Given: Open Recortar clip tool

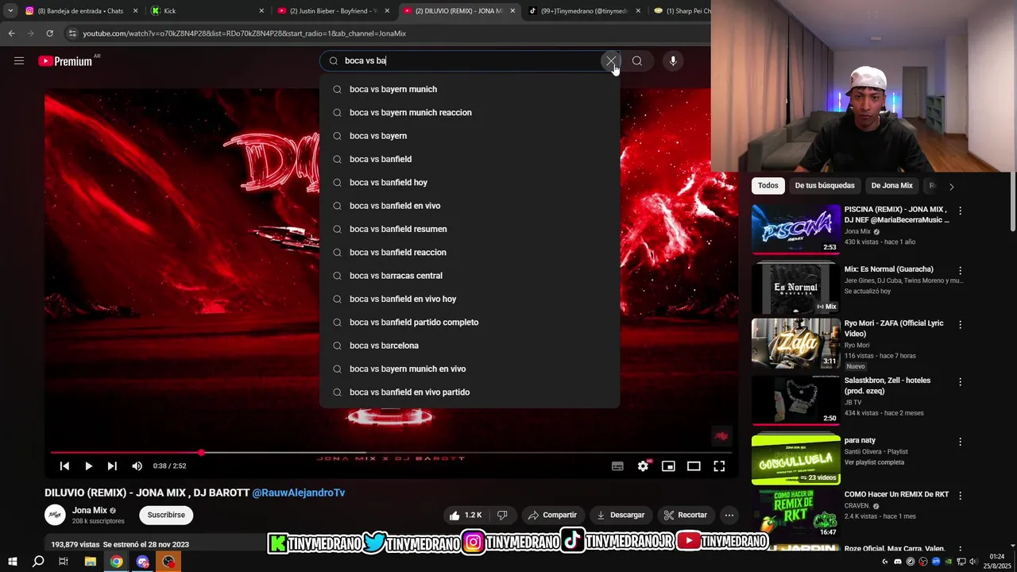Looking at the screenshot, I should coord(686,515).
